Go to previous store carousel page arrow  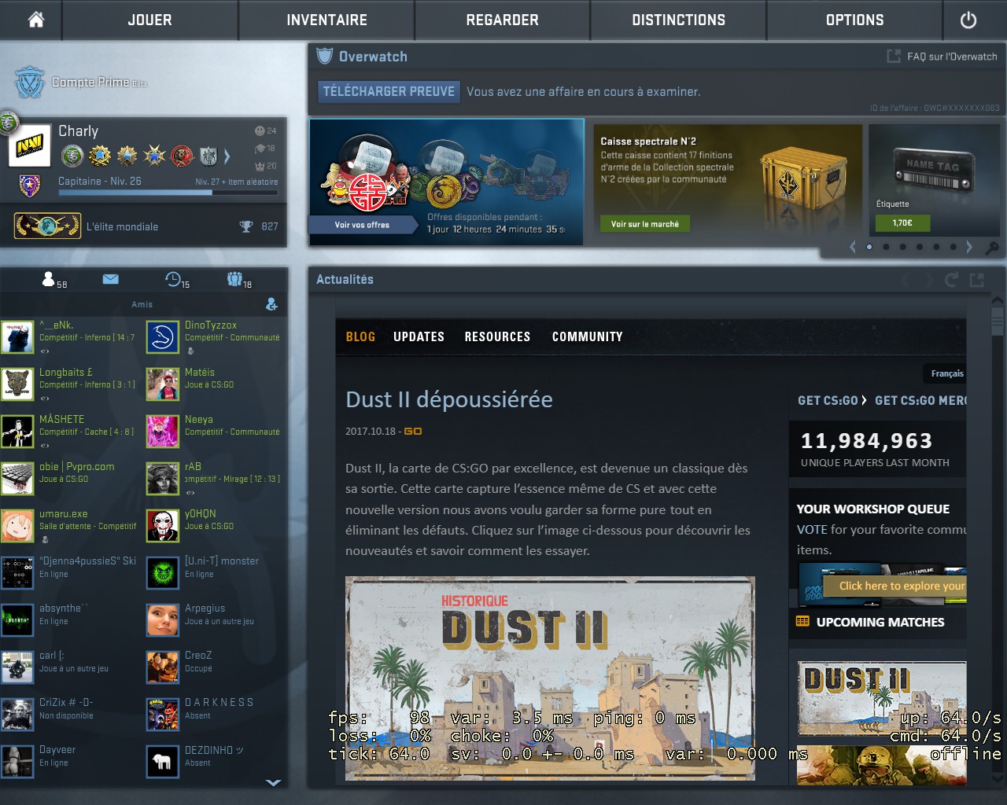pyautogui.click(x=853, y=247)
